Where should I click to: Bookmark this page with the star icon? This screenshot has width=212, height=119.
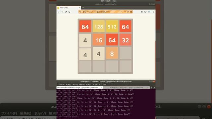point(131,12)
